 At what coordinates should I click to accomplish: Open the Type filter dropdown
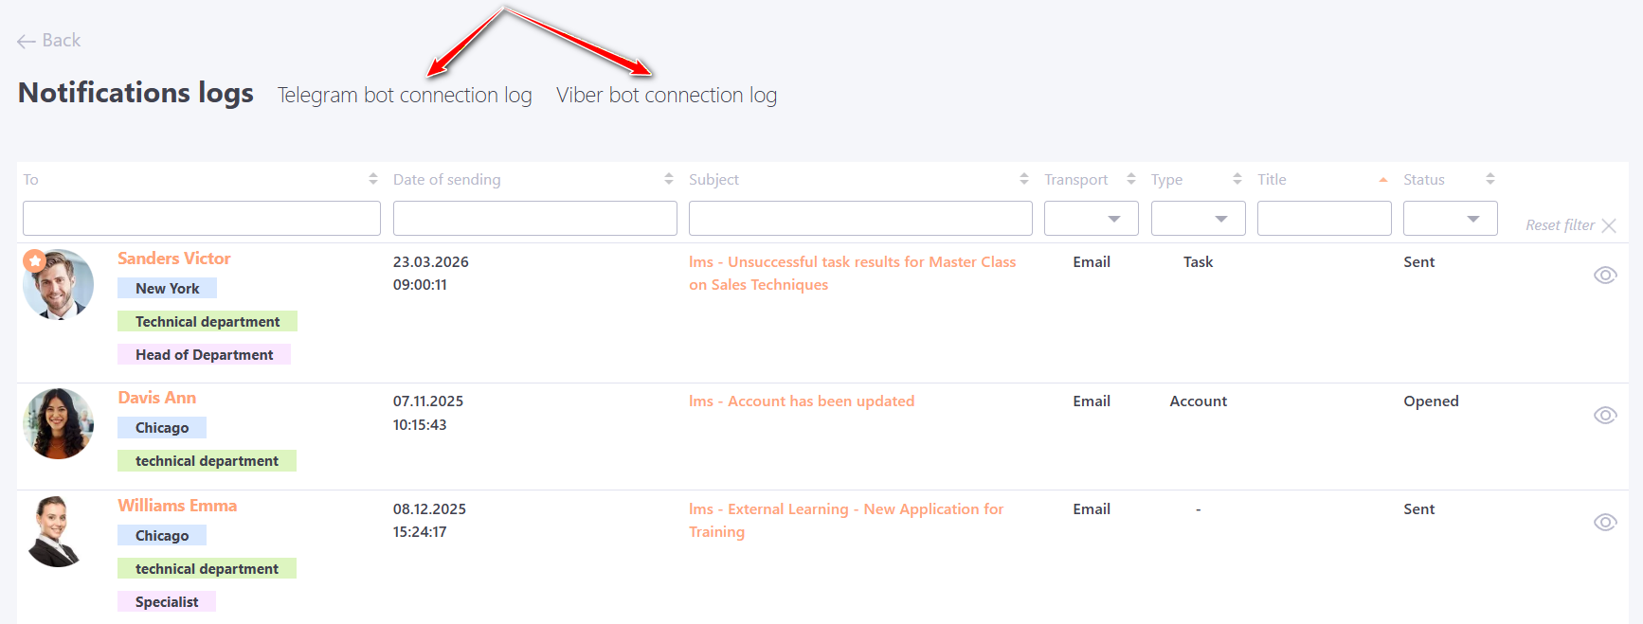(1198, 219)
